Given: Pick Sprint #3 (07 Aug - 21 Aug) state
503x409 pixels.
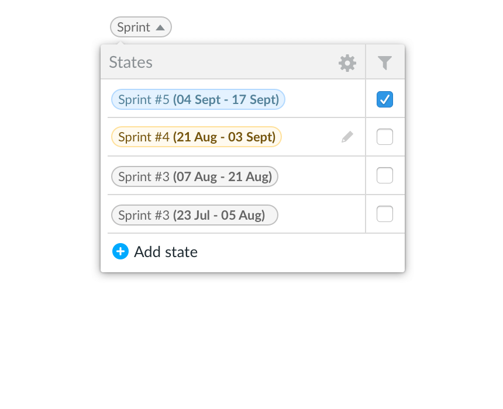Looking at the screenshot, I should point(194,176).
